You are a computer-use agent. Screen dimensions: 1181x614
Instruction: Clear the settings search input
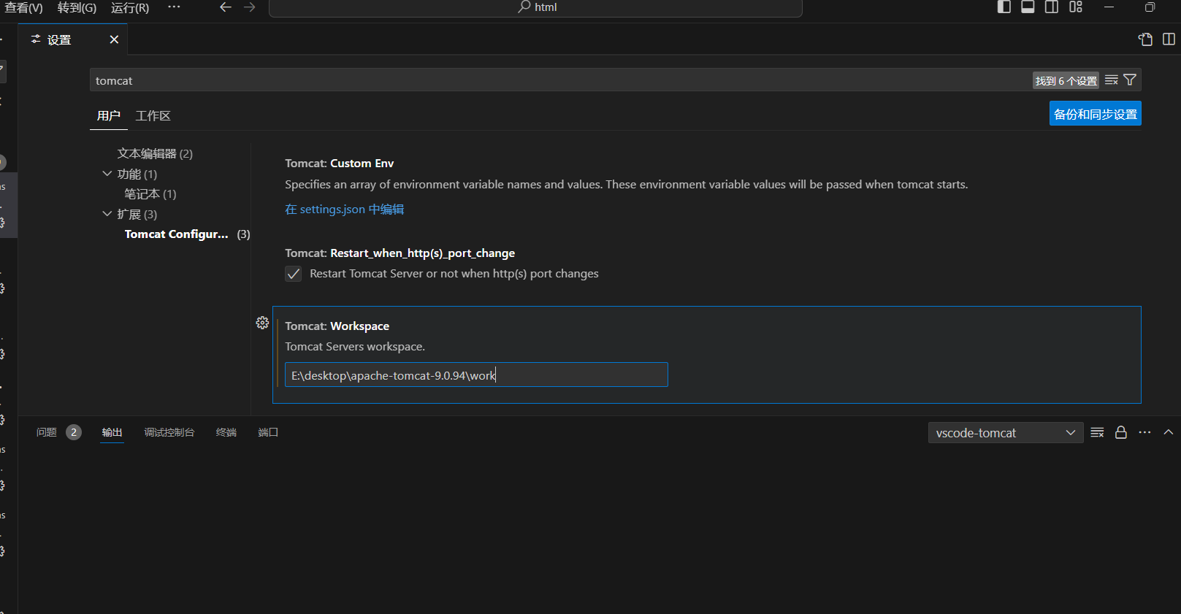[x=1112, y=80]
